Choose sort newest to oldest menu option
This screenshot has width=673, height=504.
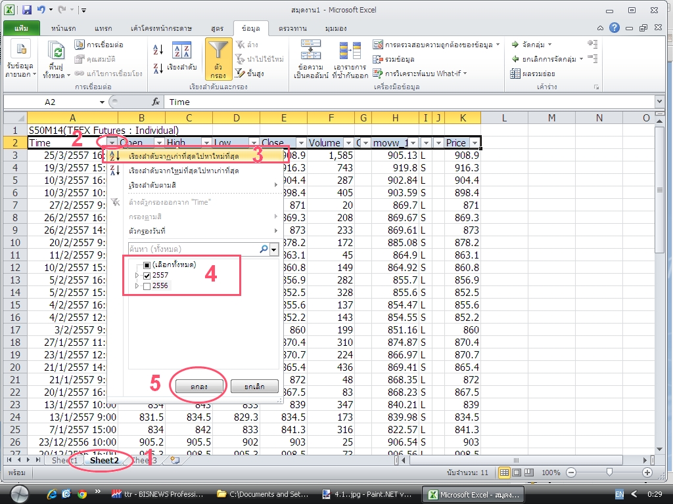(195, 171)
